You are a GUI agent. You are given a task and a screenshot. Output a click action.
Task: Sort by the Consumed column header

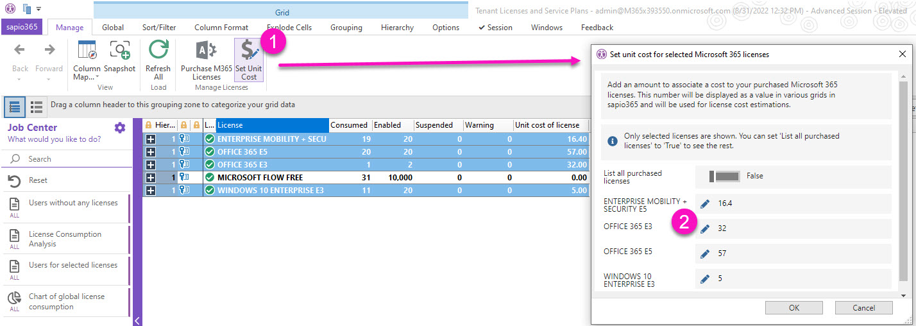[x=350, y=125]
